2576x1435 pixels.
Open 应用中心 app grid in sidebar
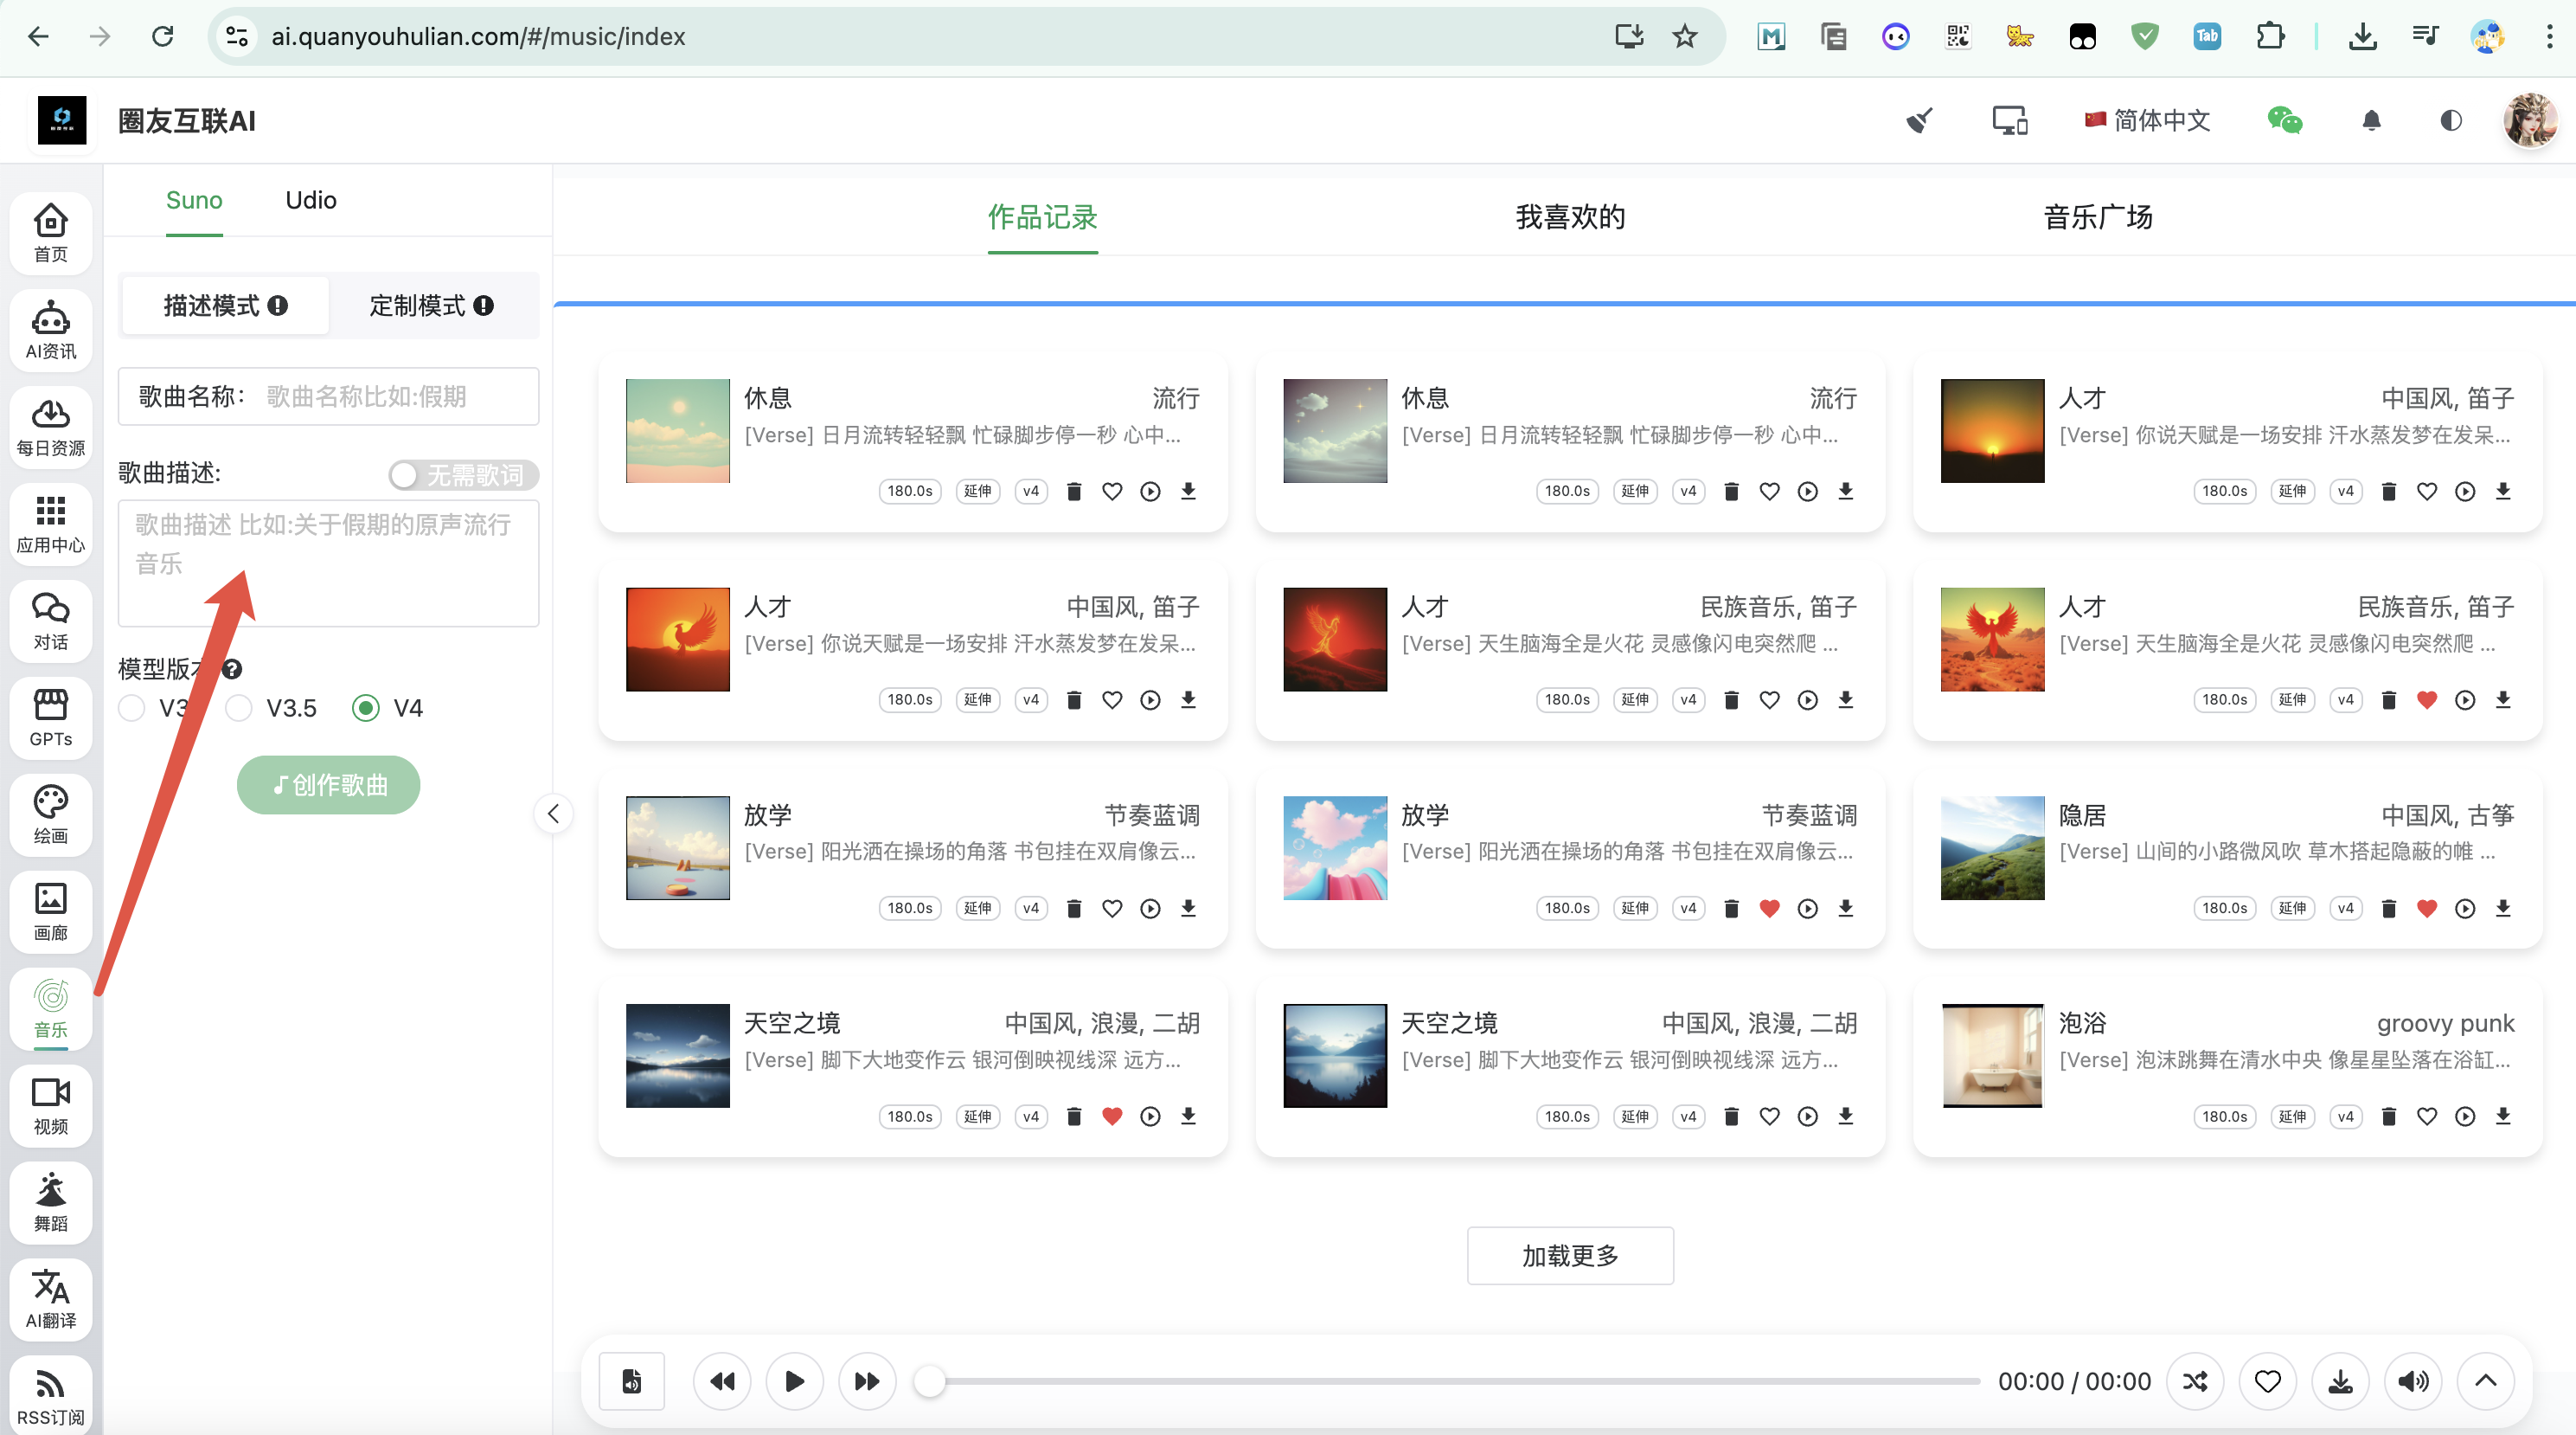[51, 524]
